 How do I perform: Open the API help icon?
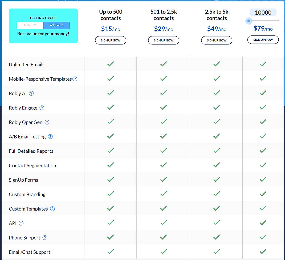tap(21, 223)
